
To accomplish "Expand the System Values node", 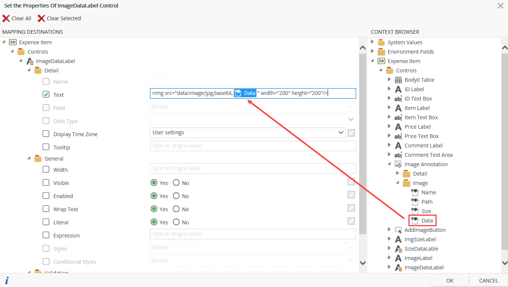I will [x=373, y=42].
